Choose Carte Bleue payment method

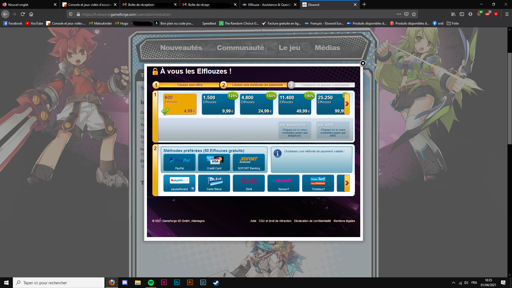click(214, 183)
